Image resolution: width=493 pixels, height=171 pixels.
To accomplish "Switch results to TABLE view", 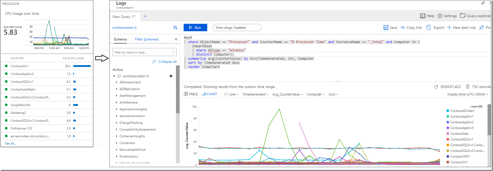I will (x=191, y=94).
